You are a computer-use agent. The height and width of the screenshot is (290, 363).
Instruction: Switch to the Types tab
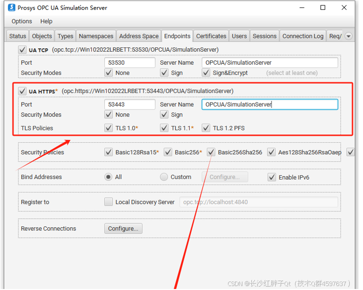point(65,36)
